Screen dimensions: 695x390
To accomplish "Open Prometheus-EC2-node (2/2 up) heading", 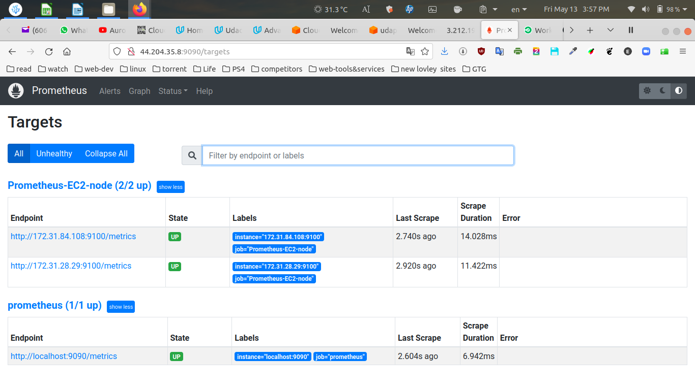I will pos(79,185).
